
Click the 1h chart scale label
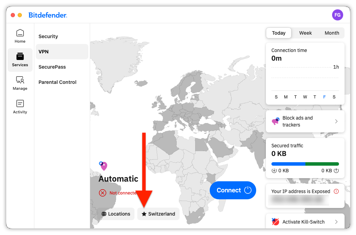[x=336, y=67]
